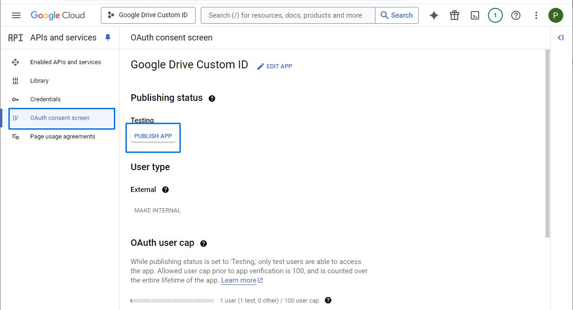This screenshot has width=573, height=310.
Task: Click the user cap progress bar
Action: point(172,301)
